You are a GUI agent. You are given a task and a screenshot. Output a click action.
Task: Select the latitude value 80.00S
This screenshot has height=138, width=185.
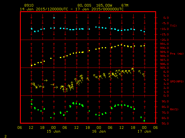tap(84, 5)
